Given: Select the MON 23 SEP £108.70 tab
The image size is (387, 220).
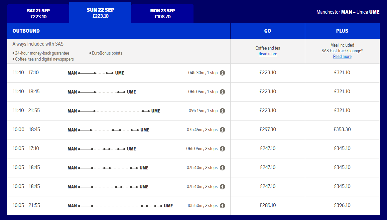Looking at the screenshot, I should coord(162,14).
